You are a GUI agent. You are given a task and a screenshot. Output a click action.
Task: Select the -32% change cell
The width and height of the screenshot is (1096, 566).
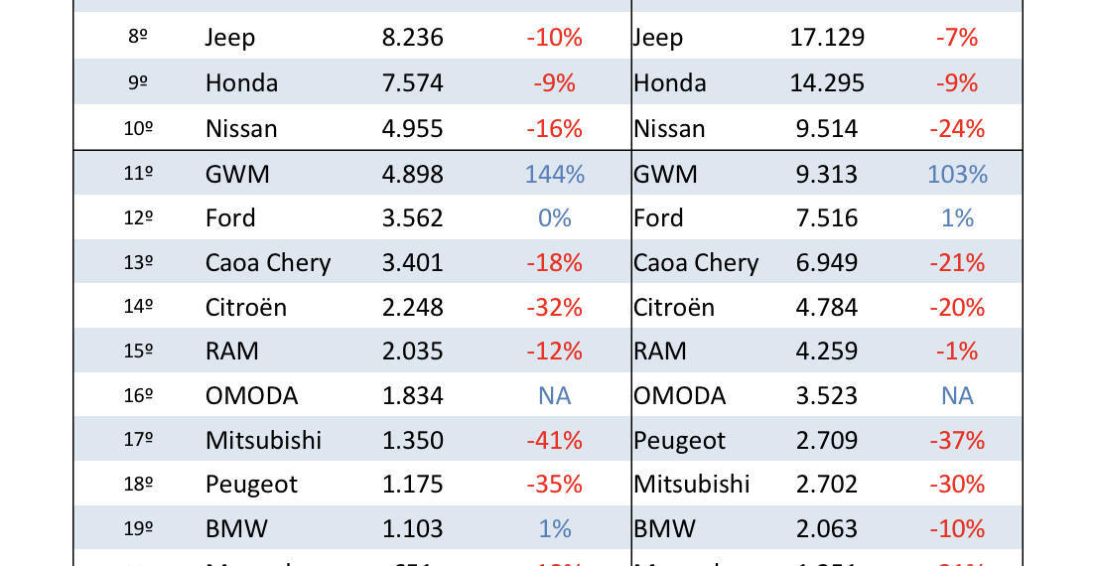[x=555, y=308]
